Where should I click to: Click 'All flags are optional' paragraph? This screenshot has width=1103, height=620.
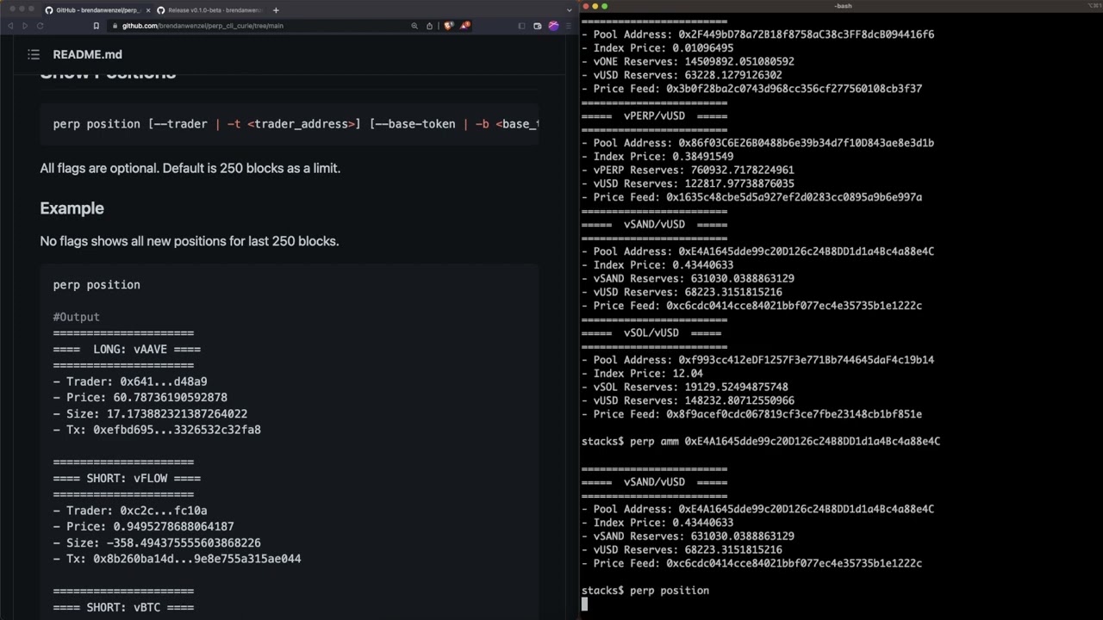click(190, 168)
